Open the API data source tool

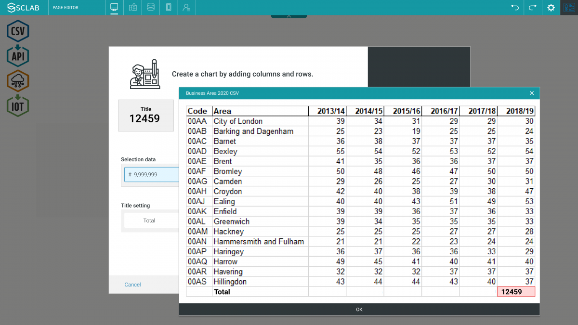tap(17, 56)
